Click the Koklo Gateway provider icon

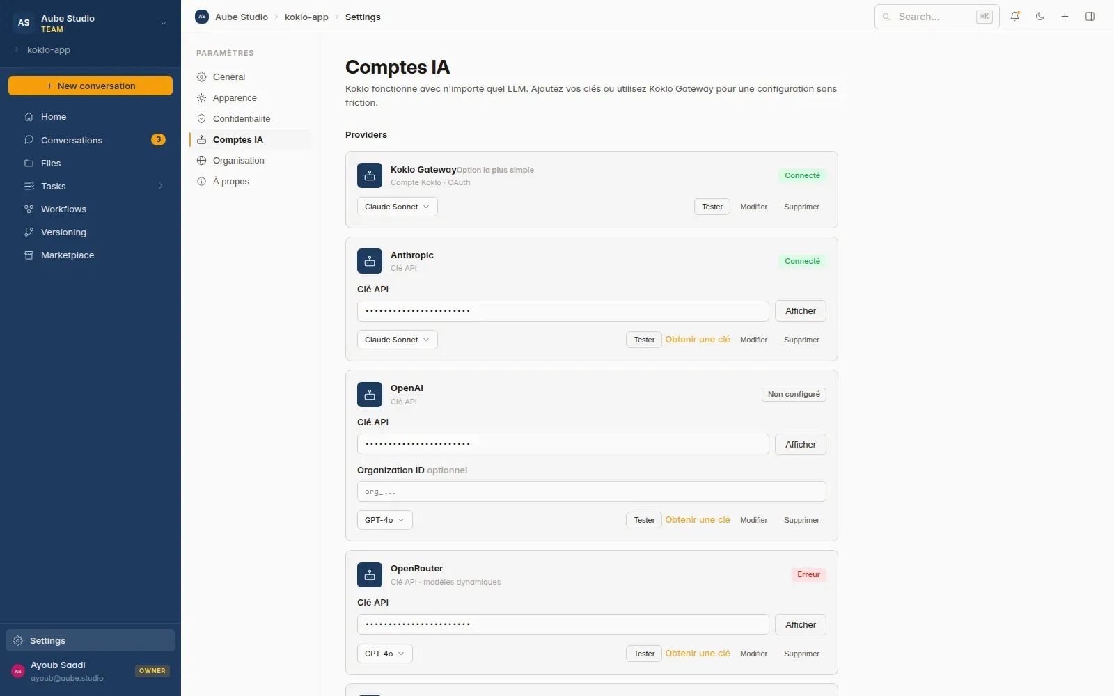[x=370, y=175]
